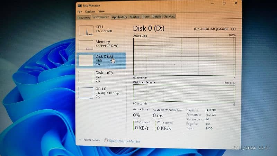Screen dimensions: 277x156
Task: Open the Details tab
Action: pyautogui.click(x=157, y=16)
